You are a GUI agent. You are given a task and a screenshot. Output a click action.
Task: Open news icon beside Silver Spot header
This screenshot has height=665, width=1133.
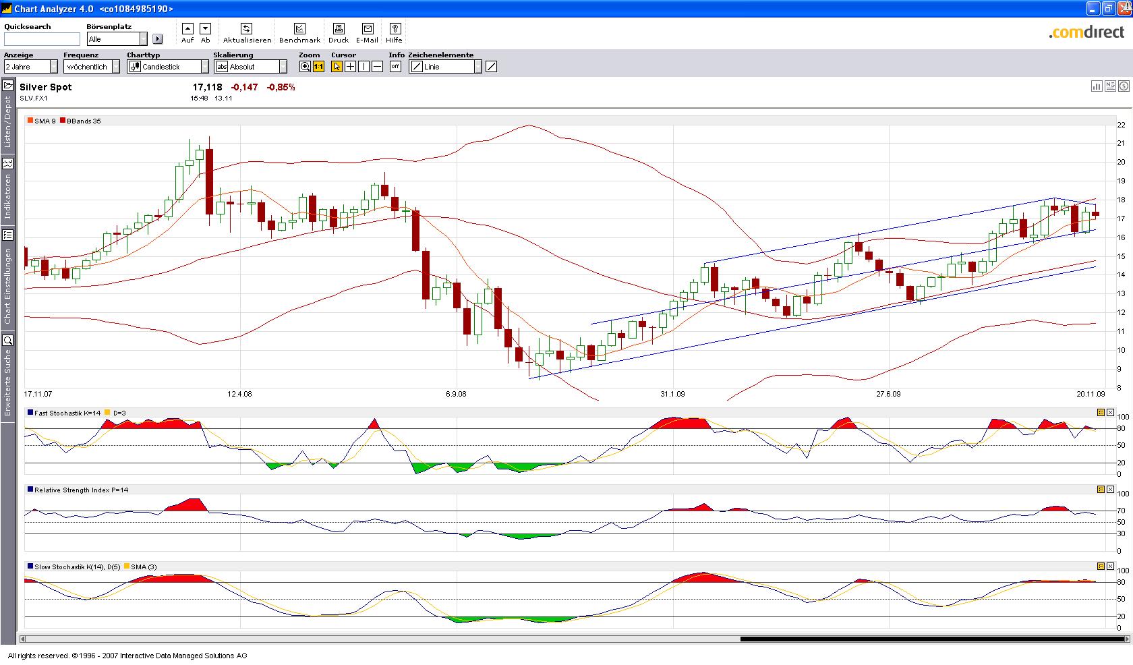[x=1110, y=86]
